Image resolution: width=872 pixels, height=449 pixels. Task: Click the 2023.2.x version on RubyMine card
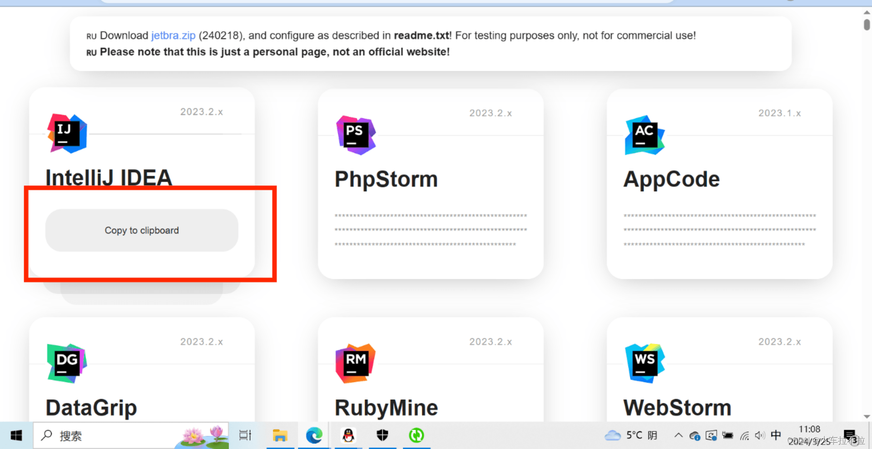tap(490, 342)
